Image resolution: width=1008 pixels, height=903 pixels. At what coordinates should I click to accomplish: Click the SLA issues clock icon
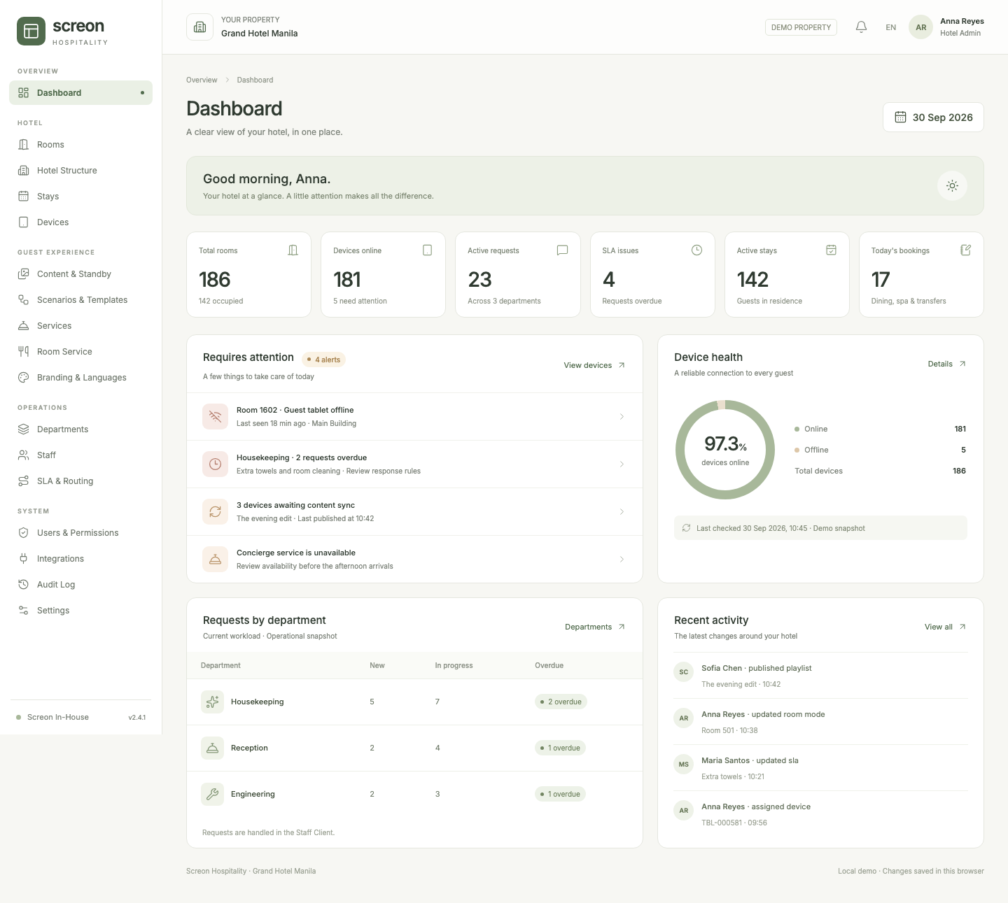coord(696,250)
